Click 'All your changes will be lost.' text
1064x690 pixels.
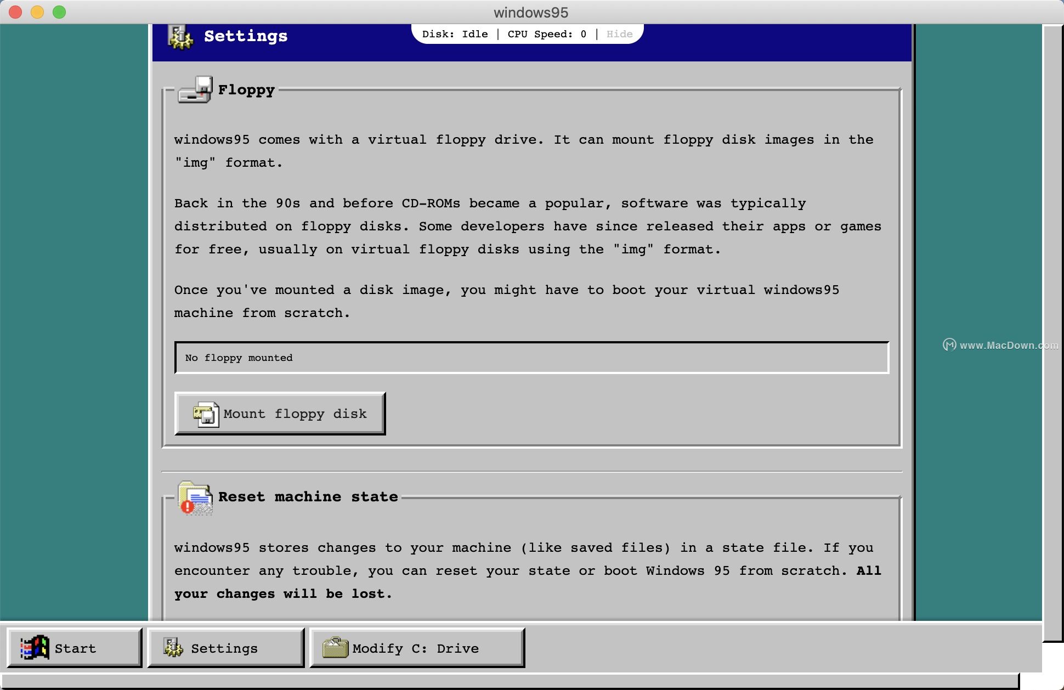(528, 582)
